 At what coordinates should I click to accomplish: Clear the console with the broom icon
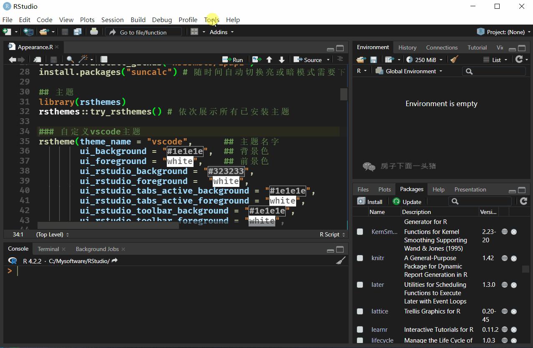pos(341,261)
